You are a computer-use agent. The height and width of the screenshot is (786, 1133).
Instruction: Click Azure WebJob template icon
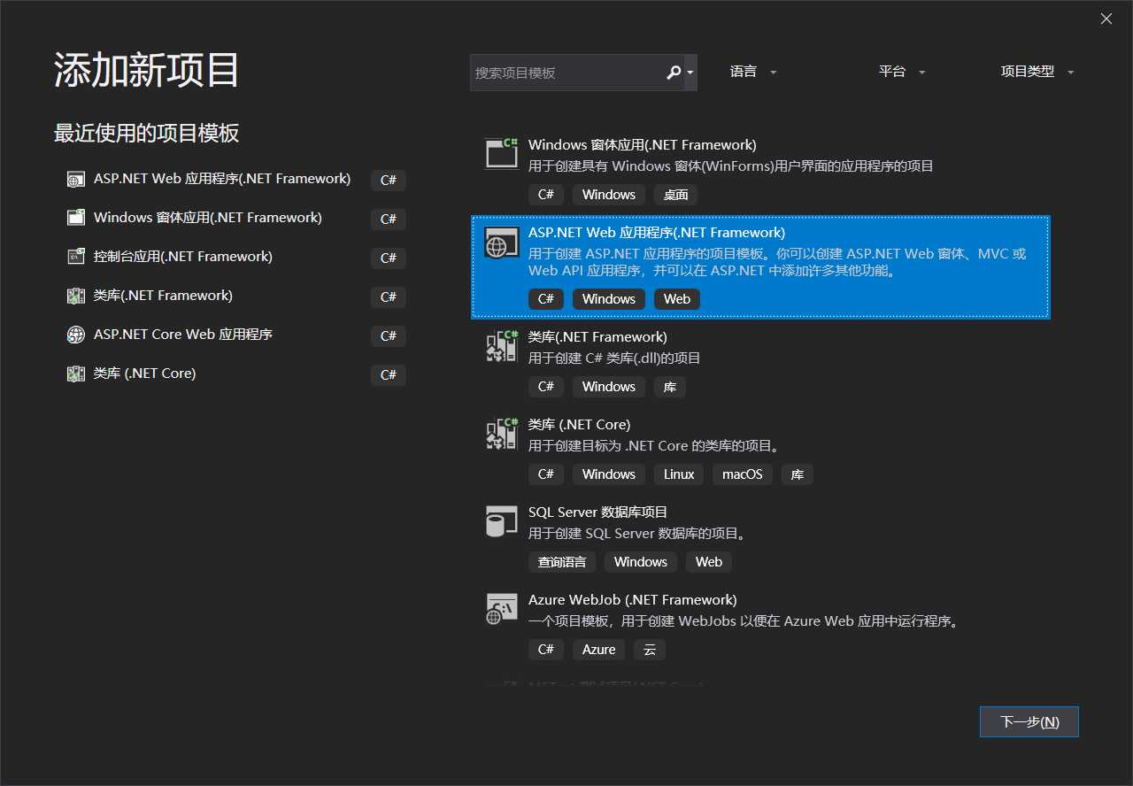point(502,609)
